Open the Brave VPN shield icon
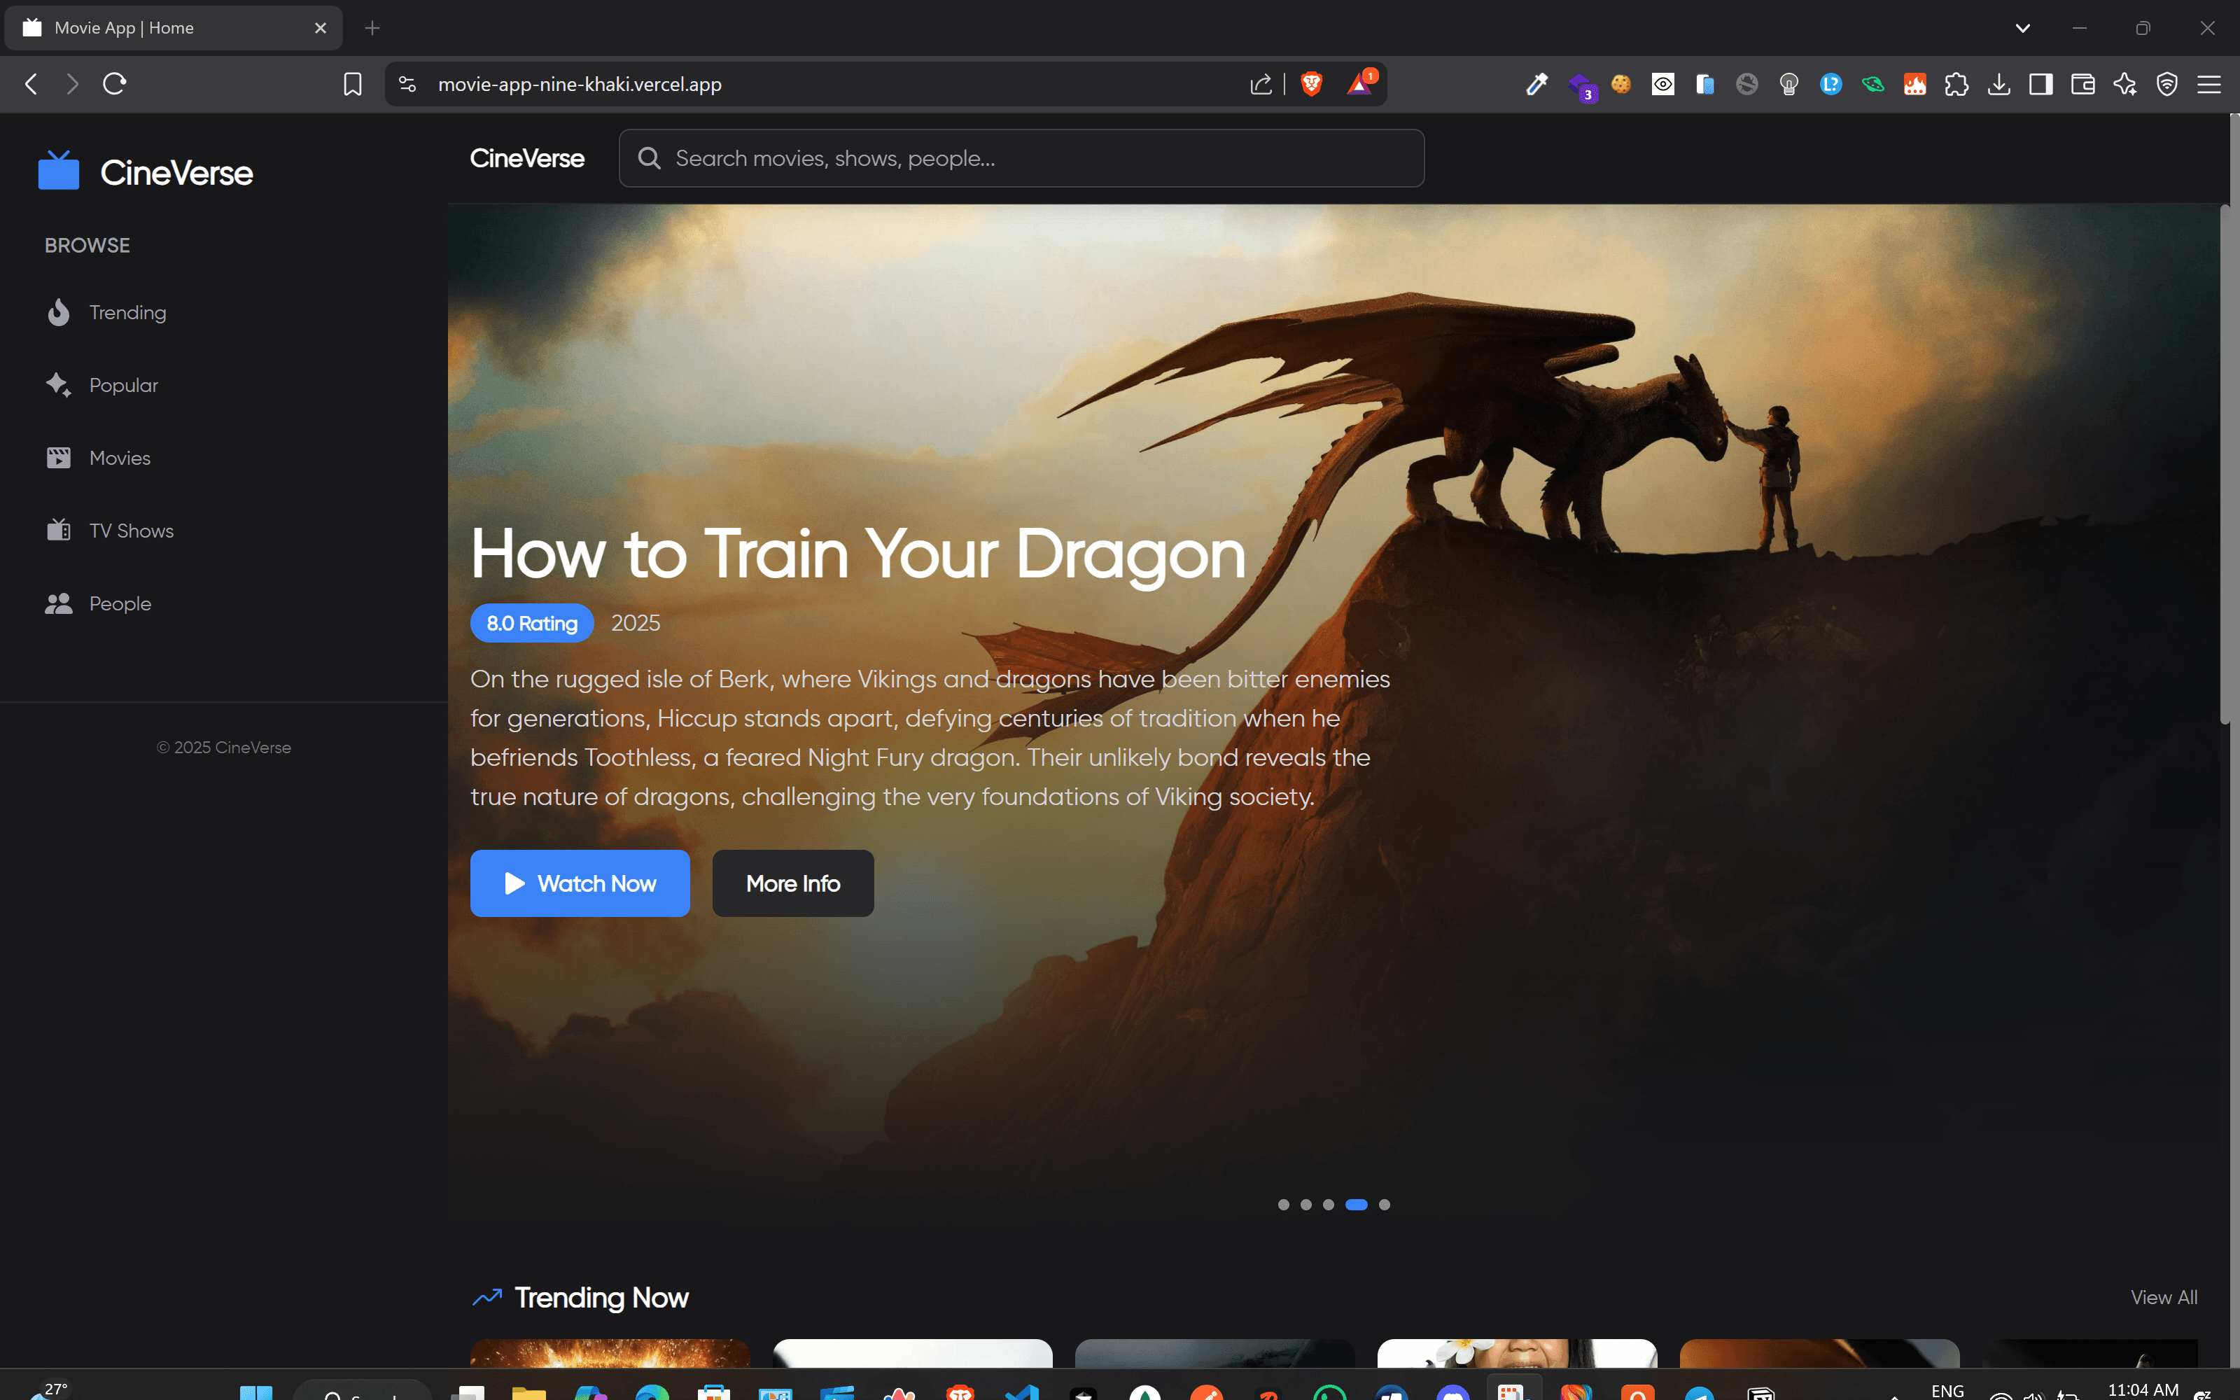The height and width of the screenshot is (1400, 2240). [2167, 84]
